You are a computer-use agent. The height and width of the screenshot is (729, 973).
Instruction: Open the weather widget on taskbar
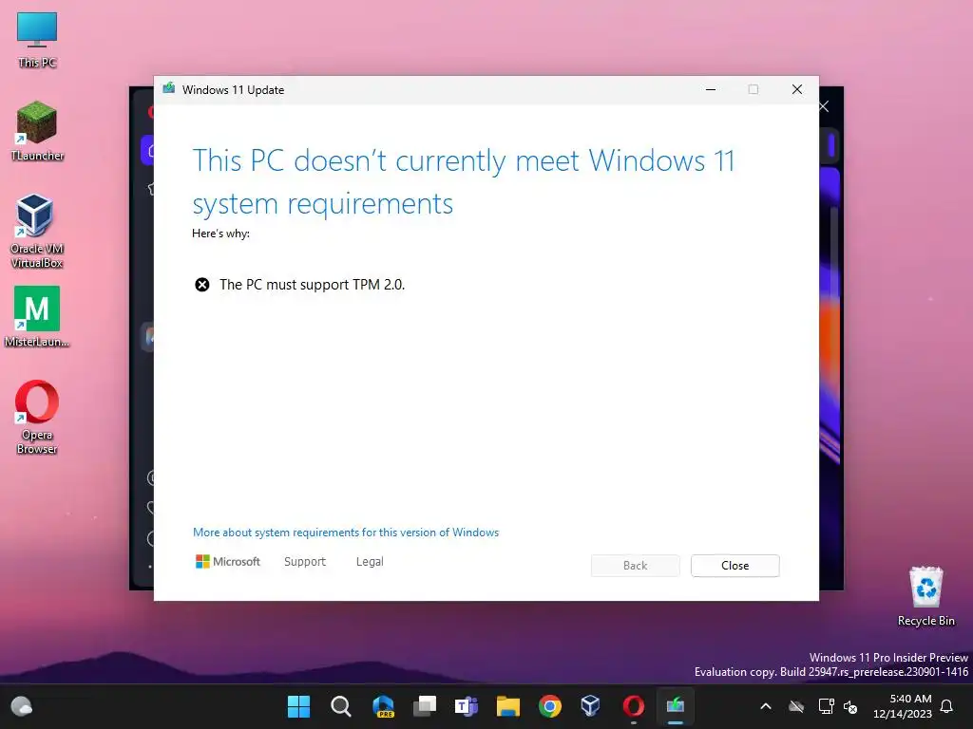(x=22, y=706)
